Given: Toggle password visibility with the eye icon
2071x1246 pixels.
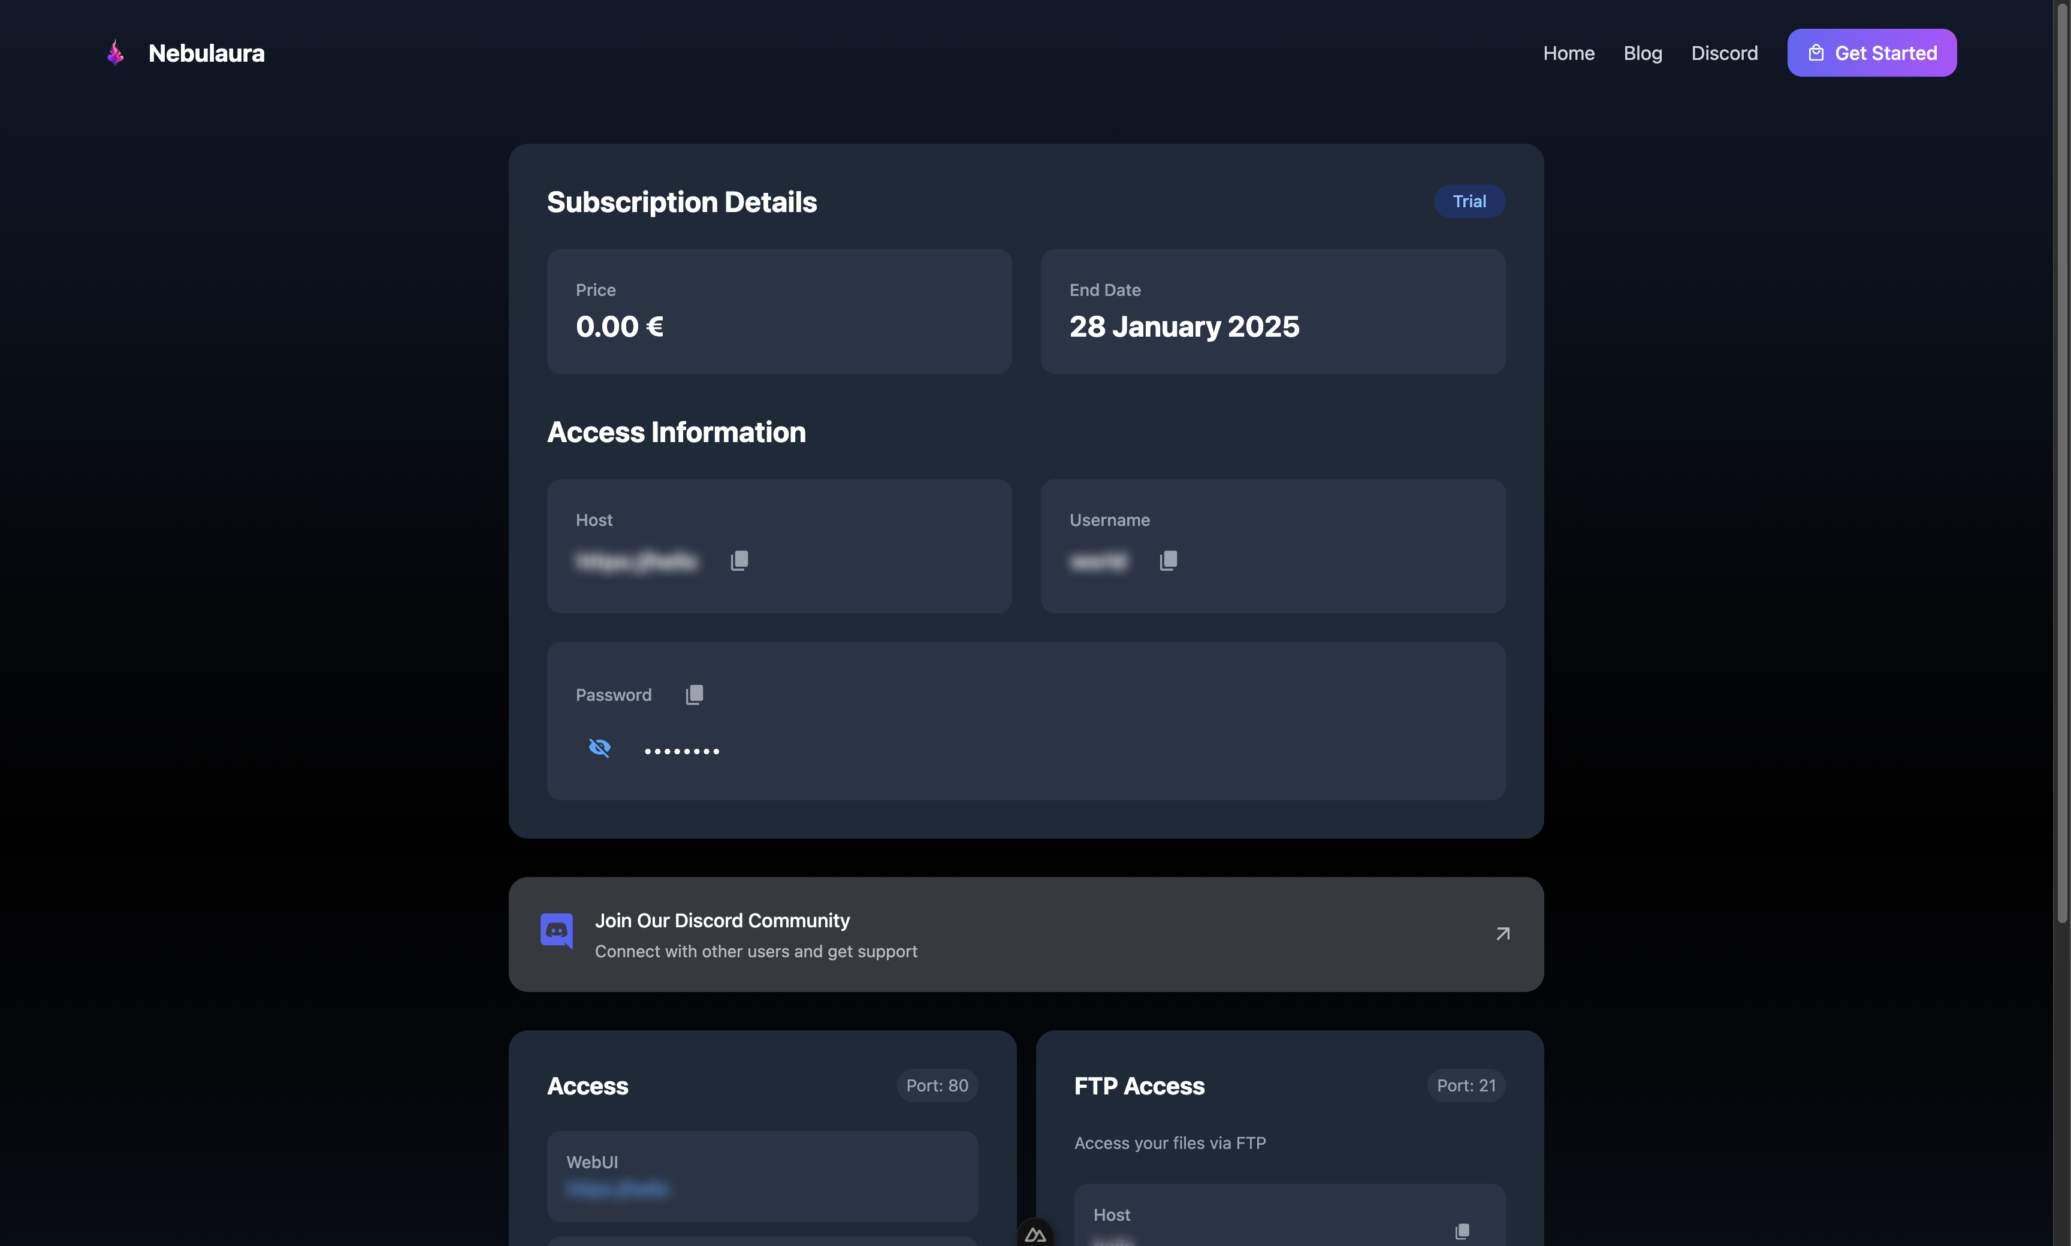Looking at the screenshot, I should [x=600, y=747].
